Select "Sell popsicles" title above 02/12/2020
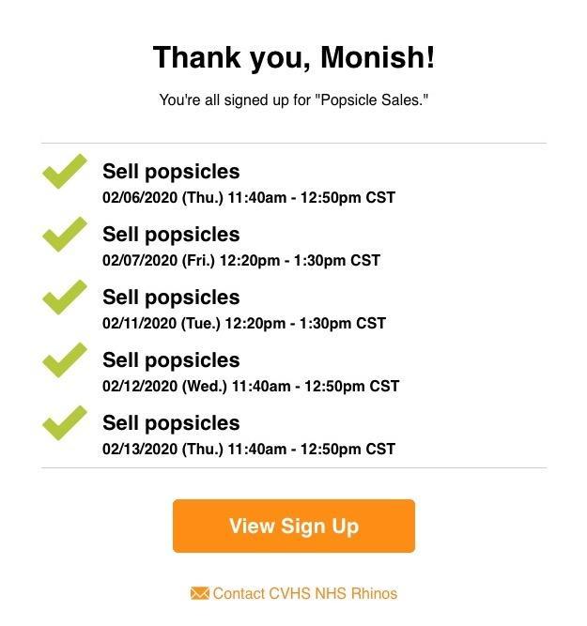This screenshot has height=626, width=587. (x=171, y=360)
